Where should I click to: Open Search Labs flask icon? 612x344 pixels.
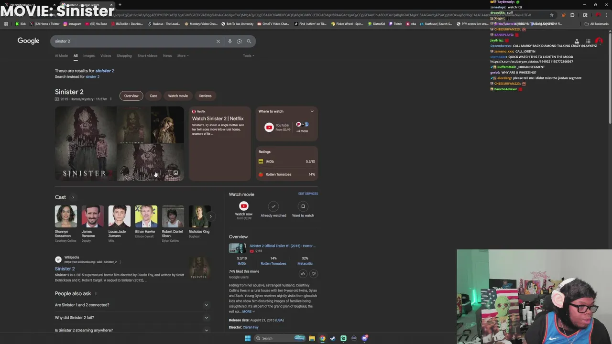(577, 42)
